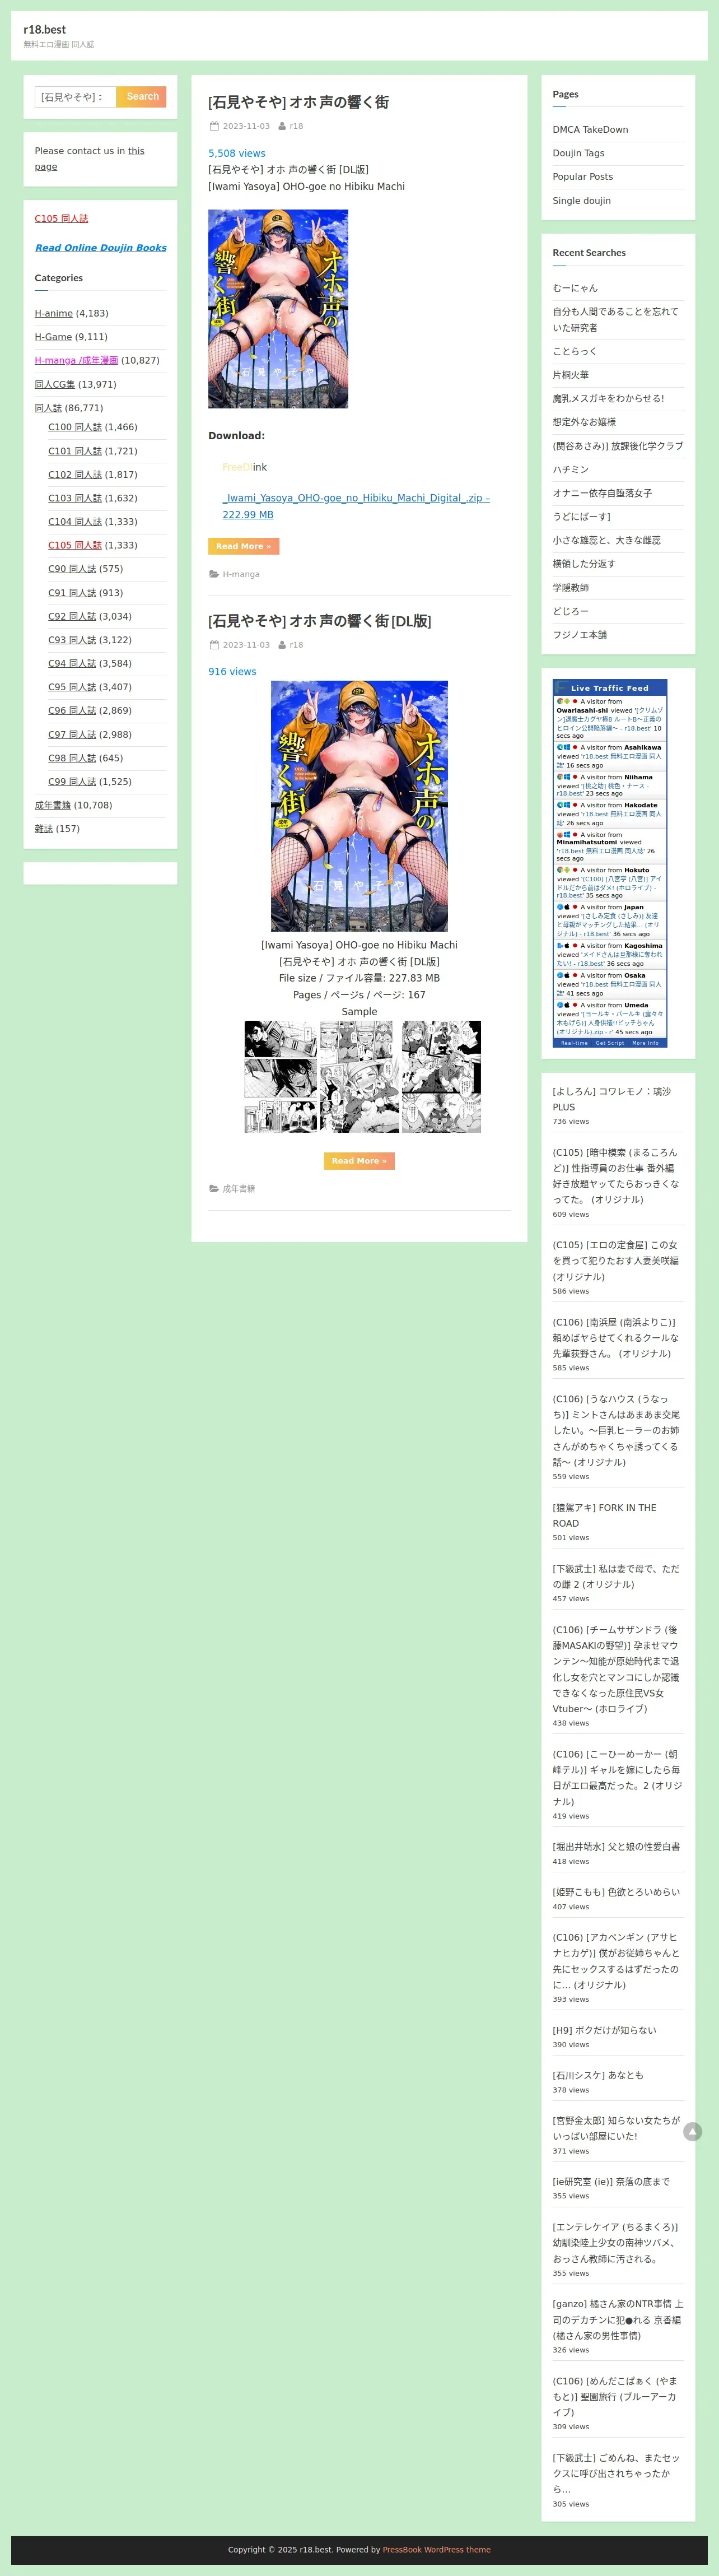Open the Read Online Doujin Books link
Viewport: 719px width, 2576px height.
tap(101, 248)
